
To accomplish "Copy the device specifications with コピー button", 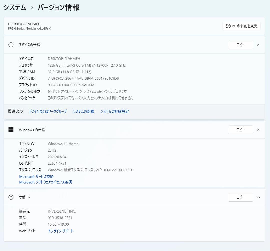I will tap(241, 45).
